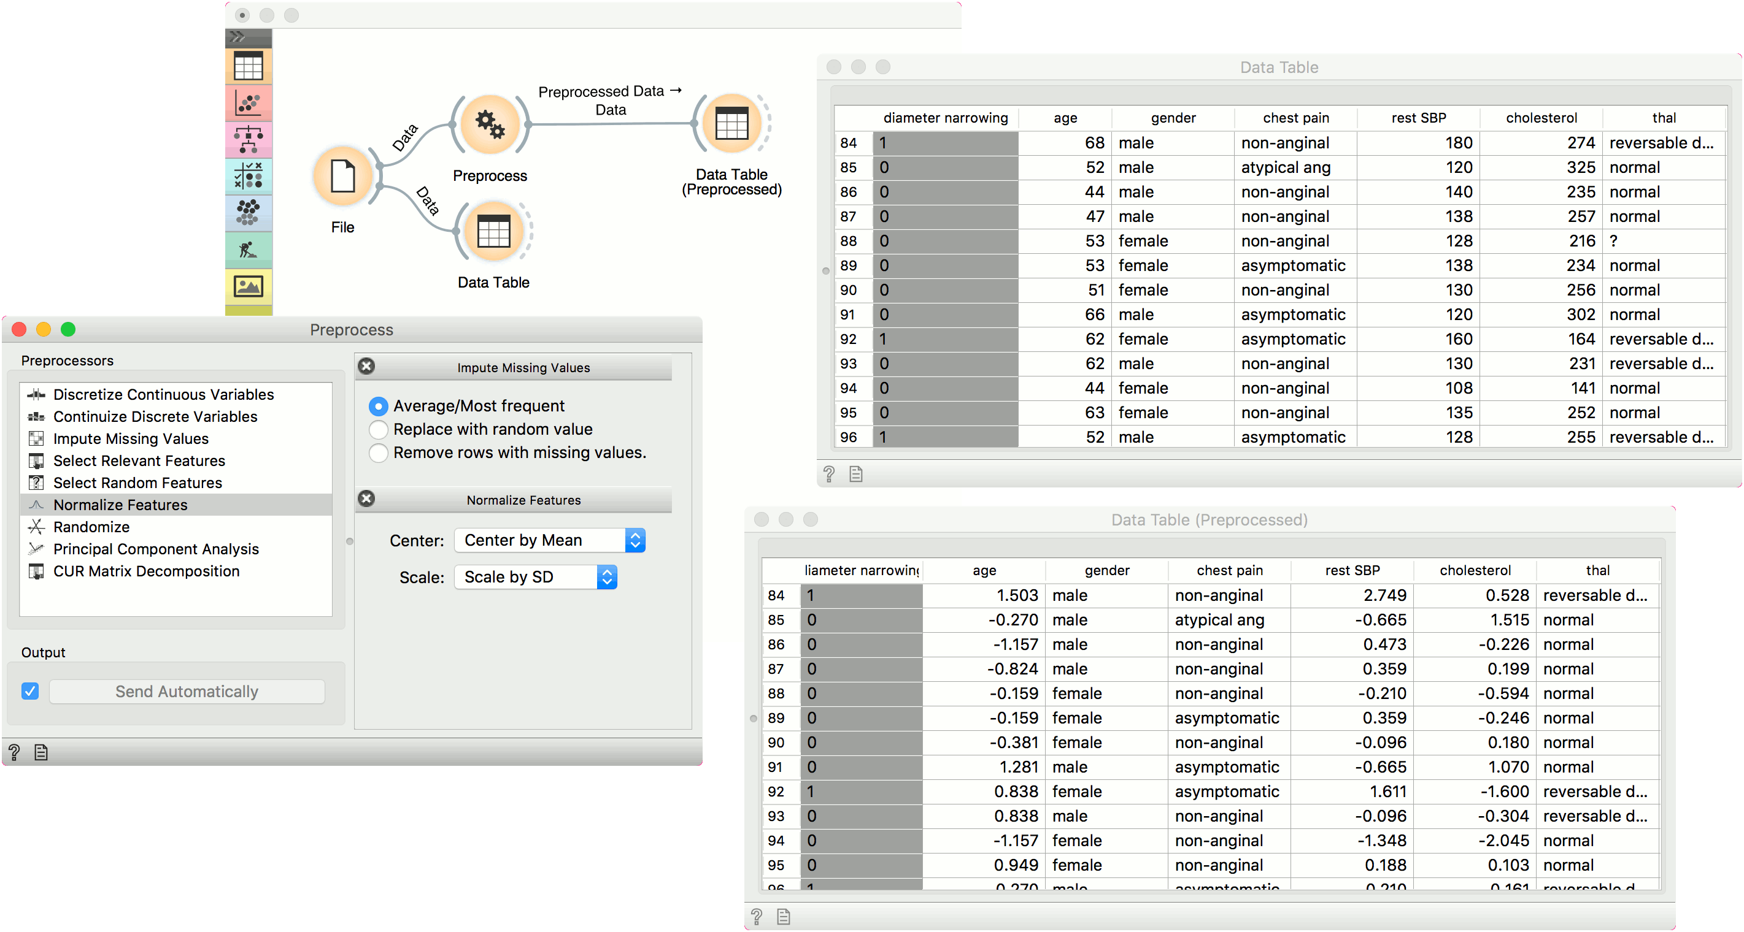Viewport: 1744px width, 932px height.
Task: Open the Model category tree icon
Action: [248, 140]
